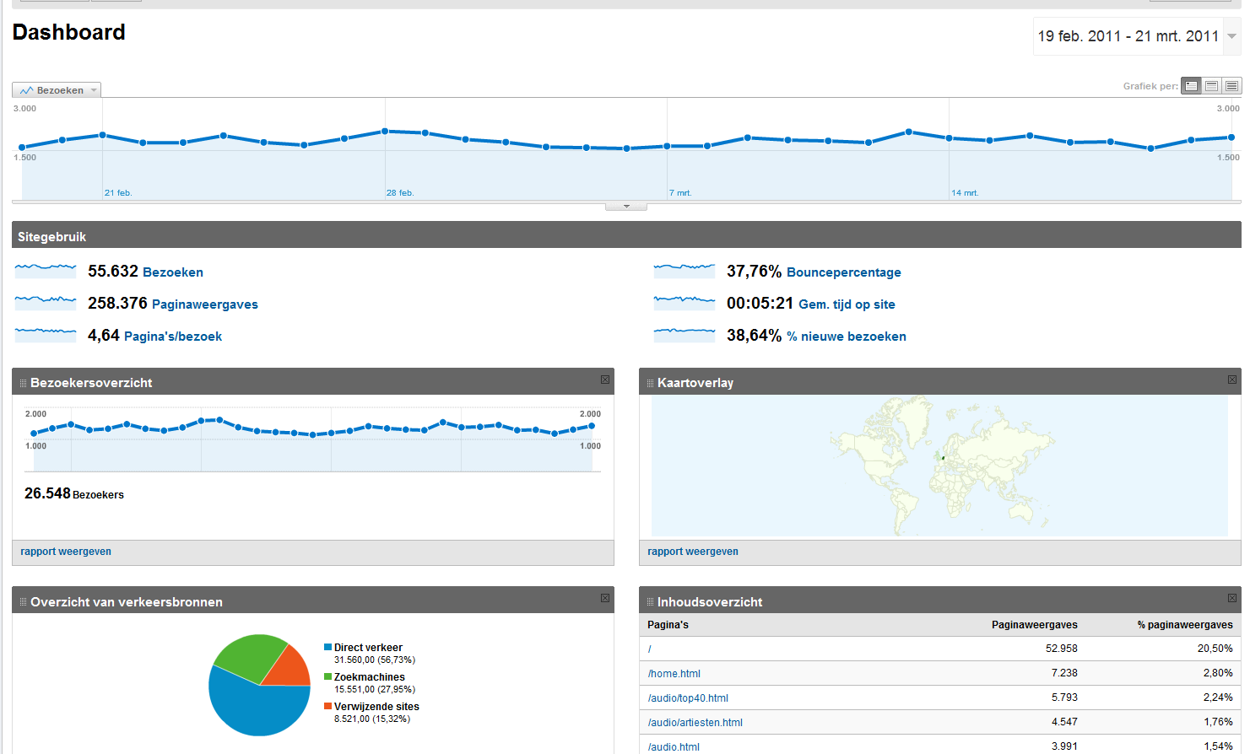Click the Pagina's/bezoek sparkline icon
Image resolution: width=1250 pixels, height=754 pixels.
point(46,335)
